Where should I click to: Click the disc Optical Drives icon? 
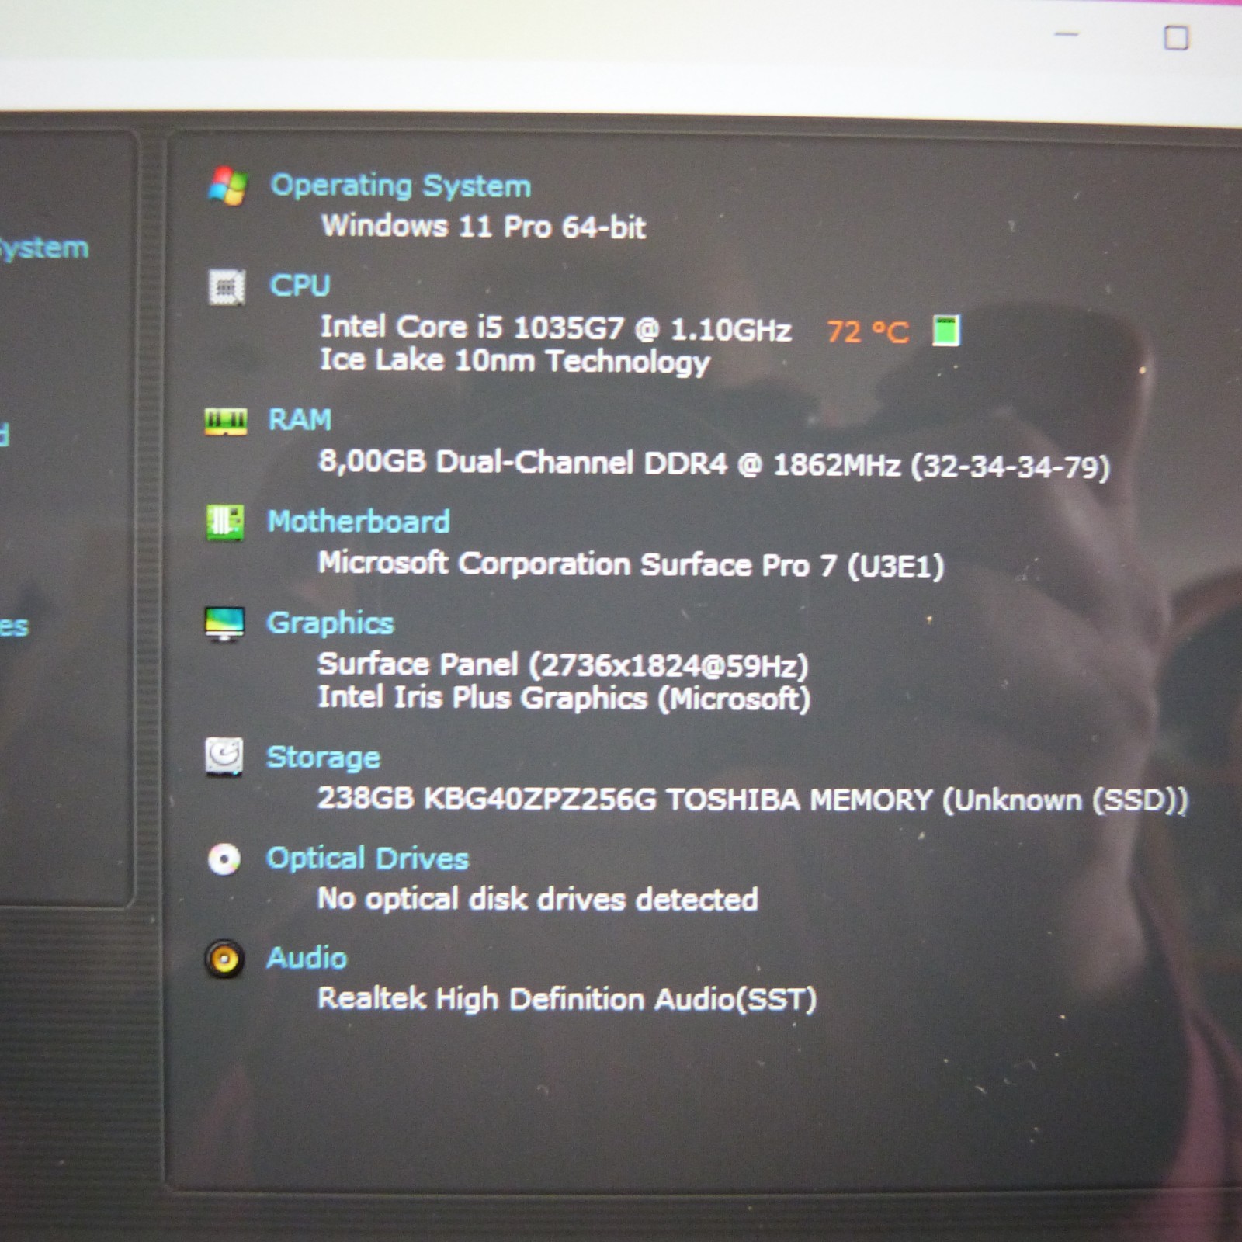click(224, 859)
